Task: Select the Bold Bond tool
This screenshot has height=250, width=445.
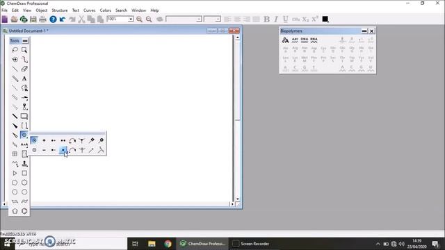Action: (x=15, y=116)
